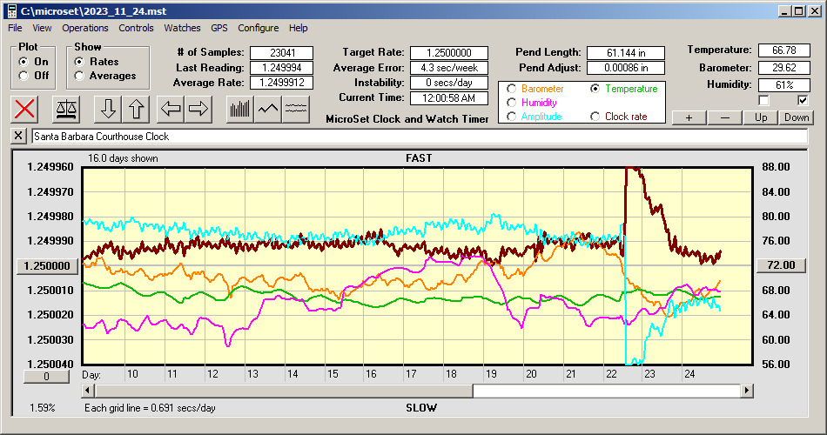The height and width of the screenshot is (435, 827).
Task: Click the 72.00 temperature axis button
Action: point(781,265)
